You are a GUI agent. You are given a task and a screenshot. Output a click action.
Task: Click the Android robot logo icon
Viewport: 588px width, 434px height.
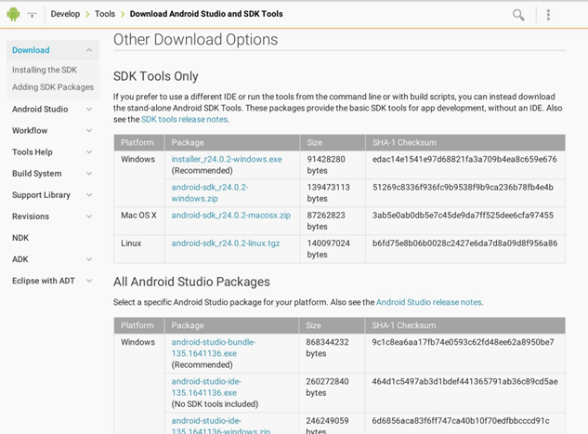(x=14, y=14)
